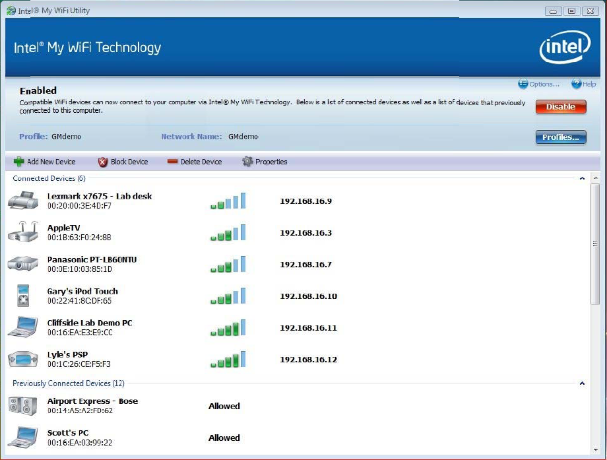Viewport: 607px width, 460px height.
Task: Click the scrollbar down arrow
Action: pos(595,449)
